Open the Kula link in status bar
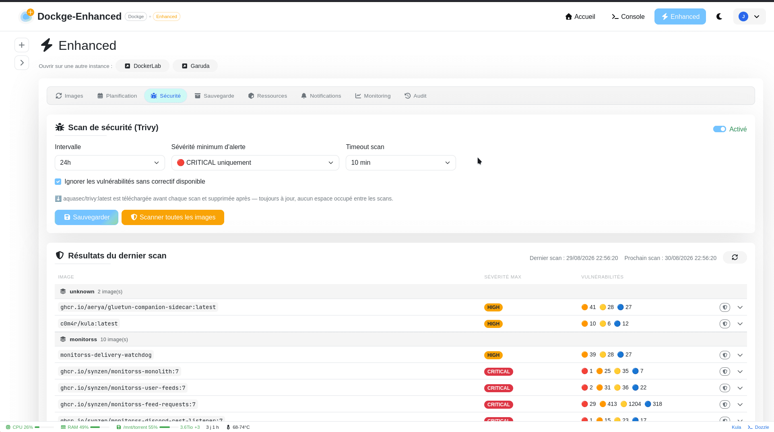 point(736,427)
